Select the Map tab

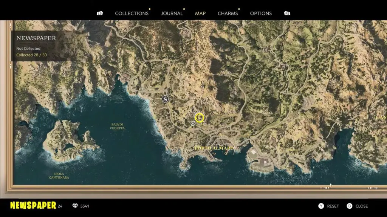[200, 13]
